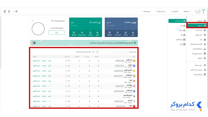Click the withdraw icon on the Tether USDT card

point(90,32)
